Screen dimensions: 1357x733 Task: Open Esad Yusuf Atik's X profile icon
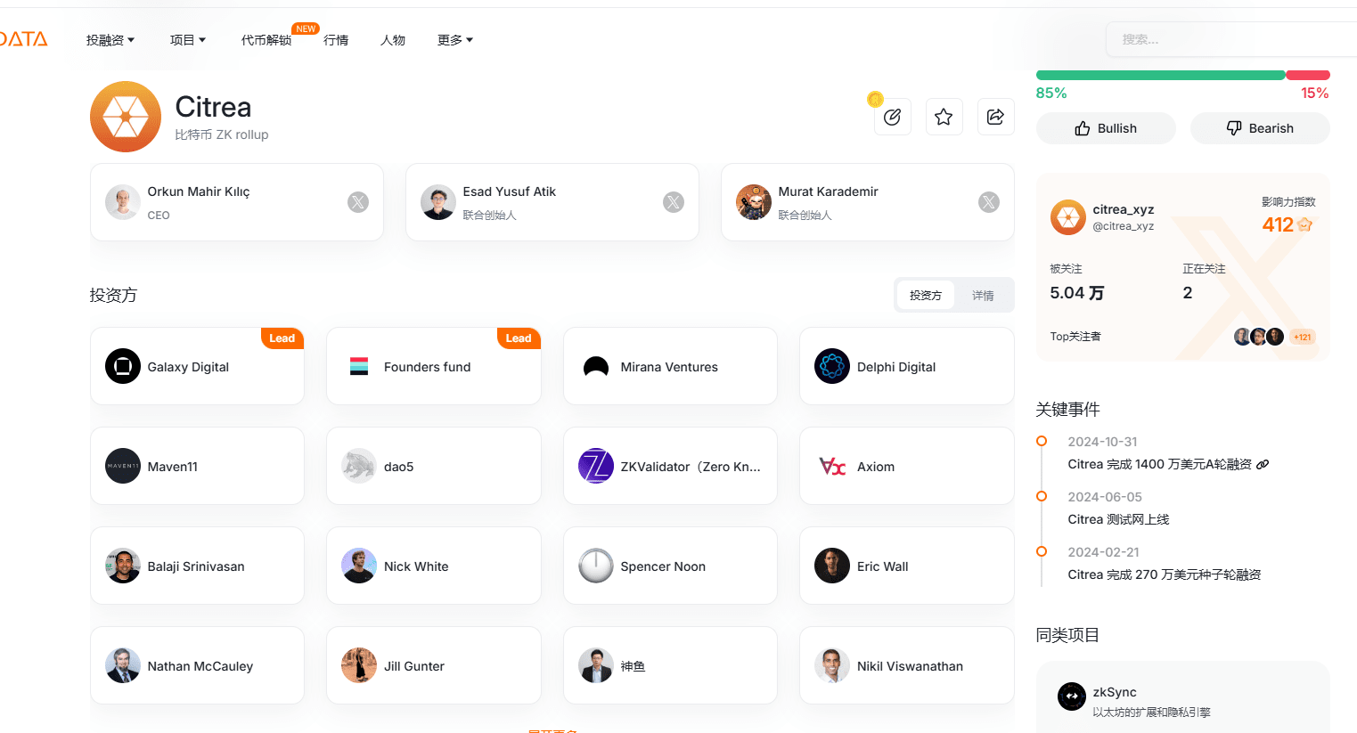point(674,202)
